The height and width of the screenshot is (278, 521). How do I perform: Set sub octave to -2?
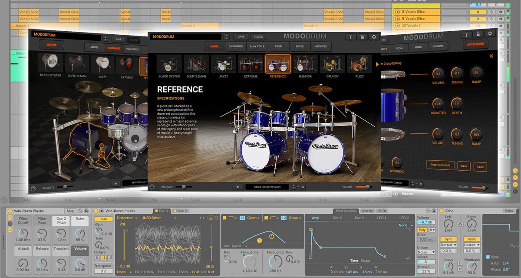pyautogui.click(x=110, y=258)
